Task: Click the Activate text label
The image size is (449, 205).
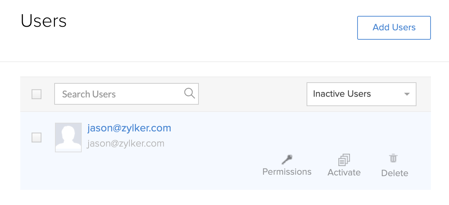Action: click(344, 173)
